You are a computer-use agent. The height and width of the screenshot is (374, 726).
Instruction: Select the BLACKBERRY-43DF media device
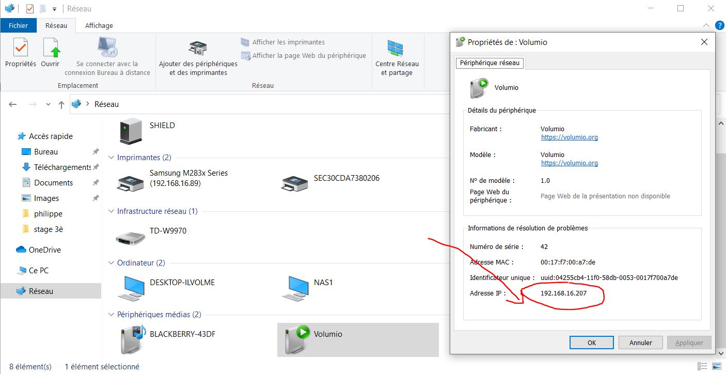point(167,338)
